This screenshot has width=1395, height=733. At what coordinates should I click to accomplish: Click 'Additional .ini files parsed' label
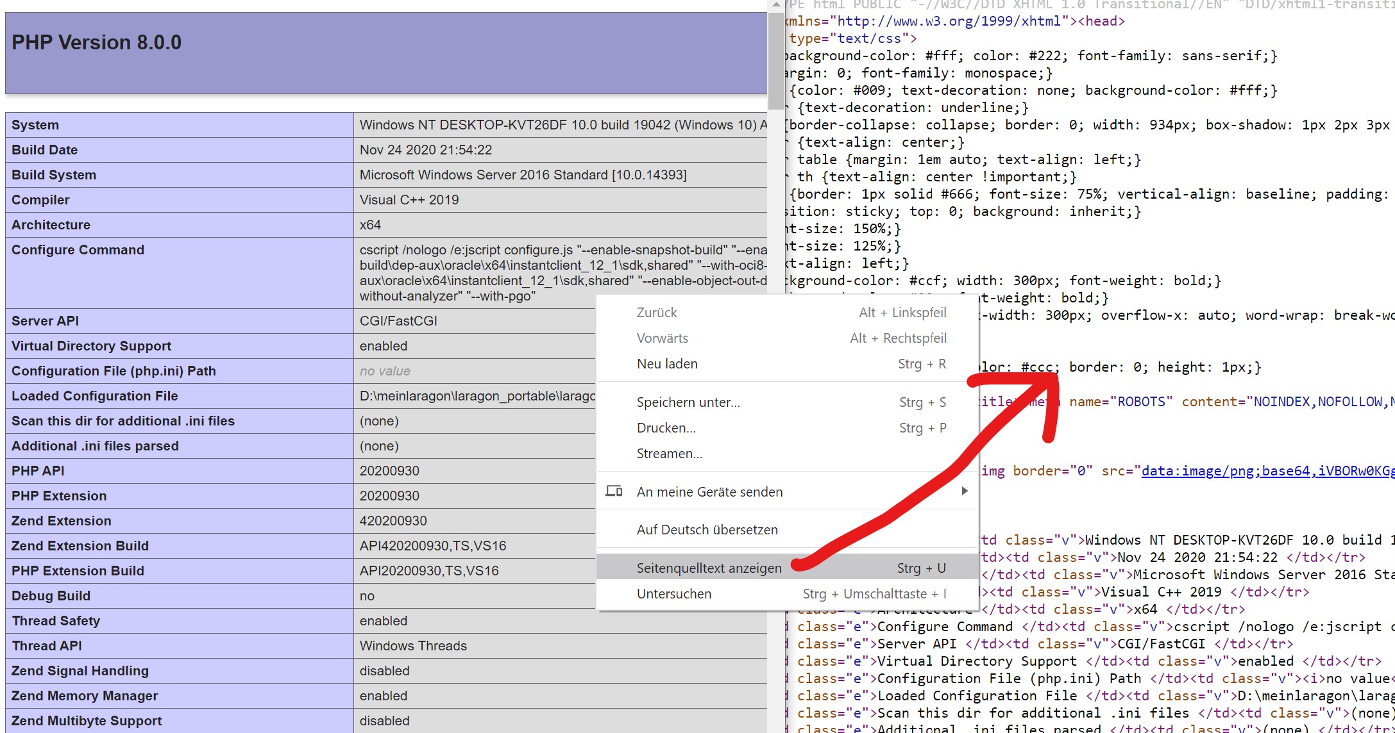pyautogui.click(x=96, y=446)
